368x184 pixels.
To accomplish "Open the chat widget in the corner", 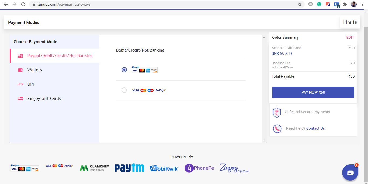I will [350, 172].
